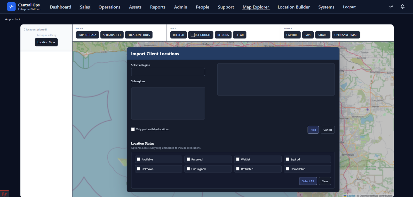Open the Systems menu

click(326, 7)
